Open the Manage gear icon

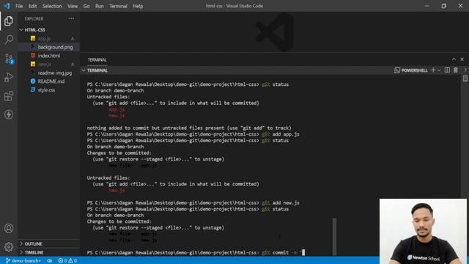click(9, 246)
